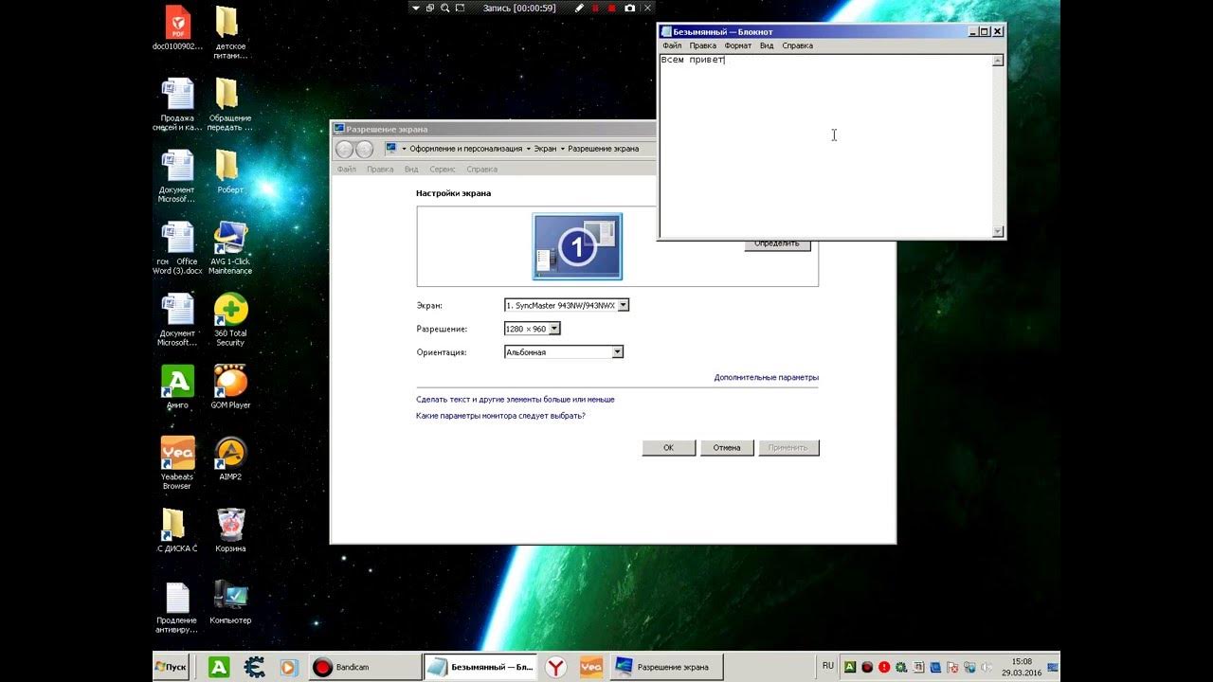Viewport: 1213px width, 682px height.
Task: Open 'Продление антивируса' text file icon
Action: pyautogui.click(x=177, y=607)
